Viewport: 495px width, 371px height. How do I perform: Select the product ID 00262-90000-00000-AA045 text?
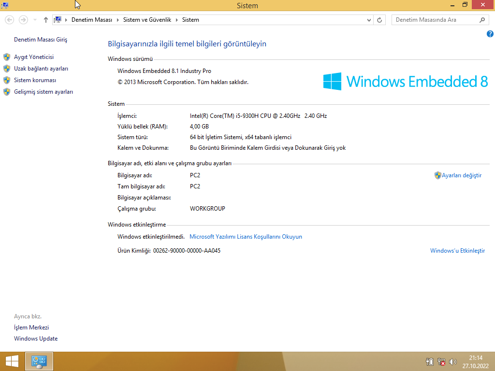[x=187, y=251]
